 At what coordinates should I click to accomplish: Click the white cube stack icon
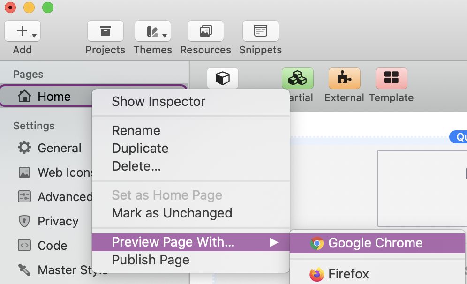coord(223,79)
